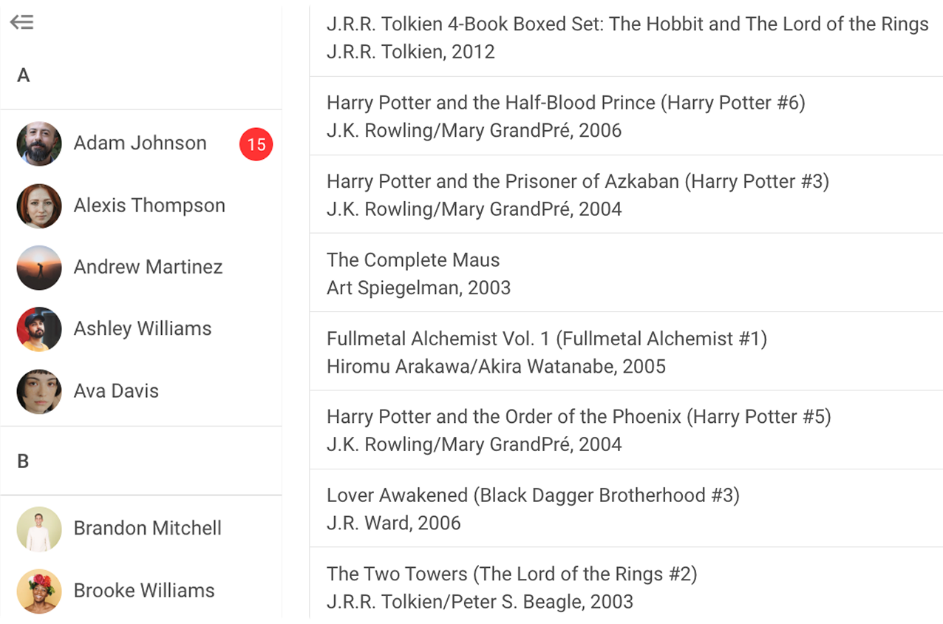Select contact Brooke Williams
Image resolution: width=943 pixels, height=624 pixels.
(x=143, y=591)
